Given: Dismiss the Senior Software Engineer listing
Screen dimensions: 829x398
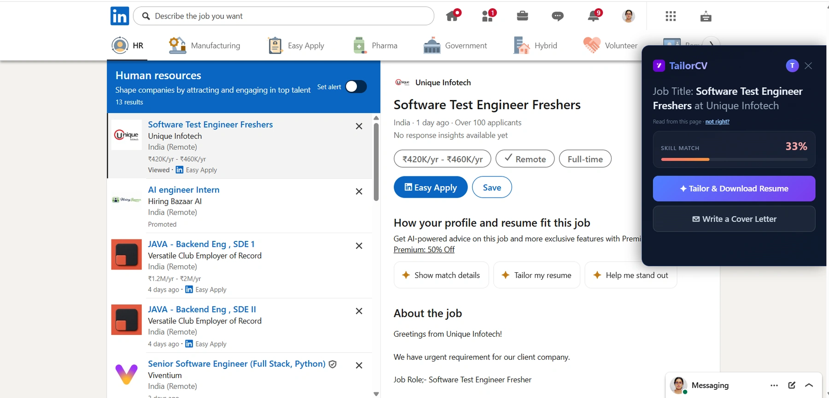Looking at the screenshot, I should click(359, 366).
